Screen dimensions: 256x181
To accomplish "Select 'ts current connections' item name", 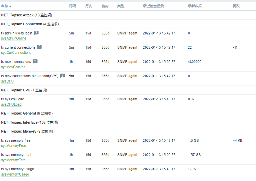I will pos(18,47).
